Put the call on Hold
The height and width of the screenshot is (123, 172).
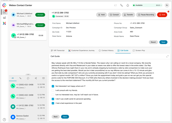[101, 15]
